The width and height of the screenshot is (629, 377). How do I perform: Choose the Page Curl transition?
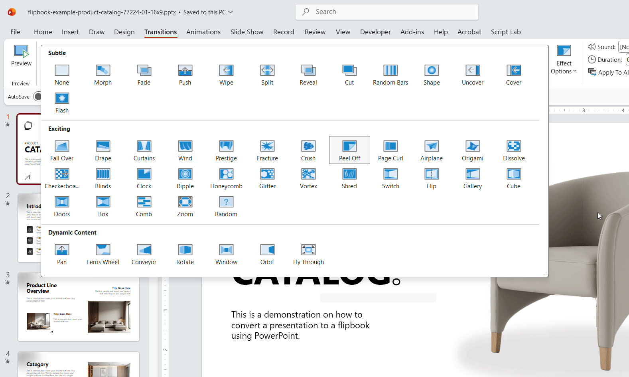(390, 150)
